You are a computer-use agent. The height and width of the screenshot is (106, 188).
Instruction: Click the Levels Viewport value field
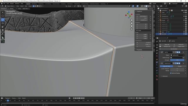[x=177, y=69]
